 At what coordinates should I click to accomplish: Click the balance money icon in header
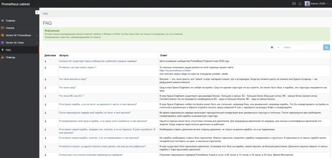[294, 4]
